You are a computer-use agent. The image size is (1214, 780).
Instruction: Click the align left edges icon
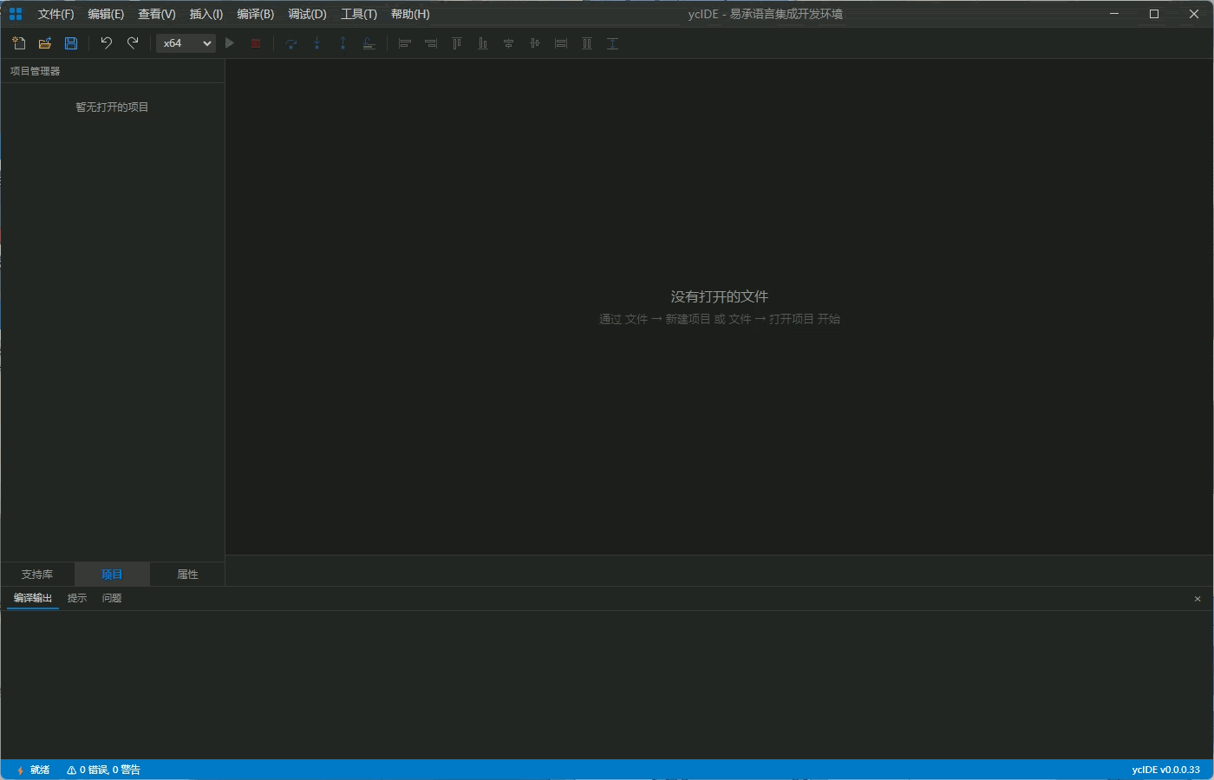[404, 43]
